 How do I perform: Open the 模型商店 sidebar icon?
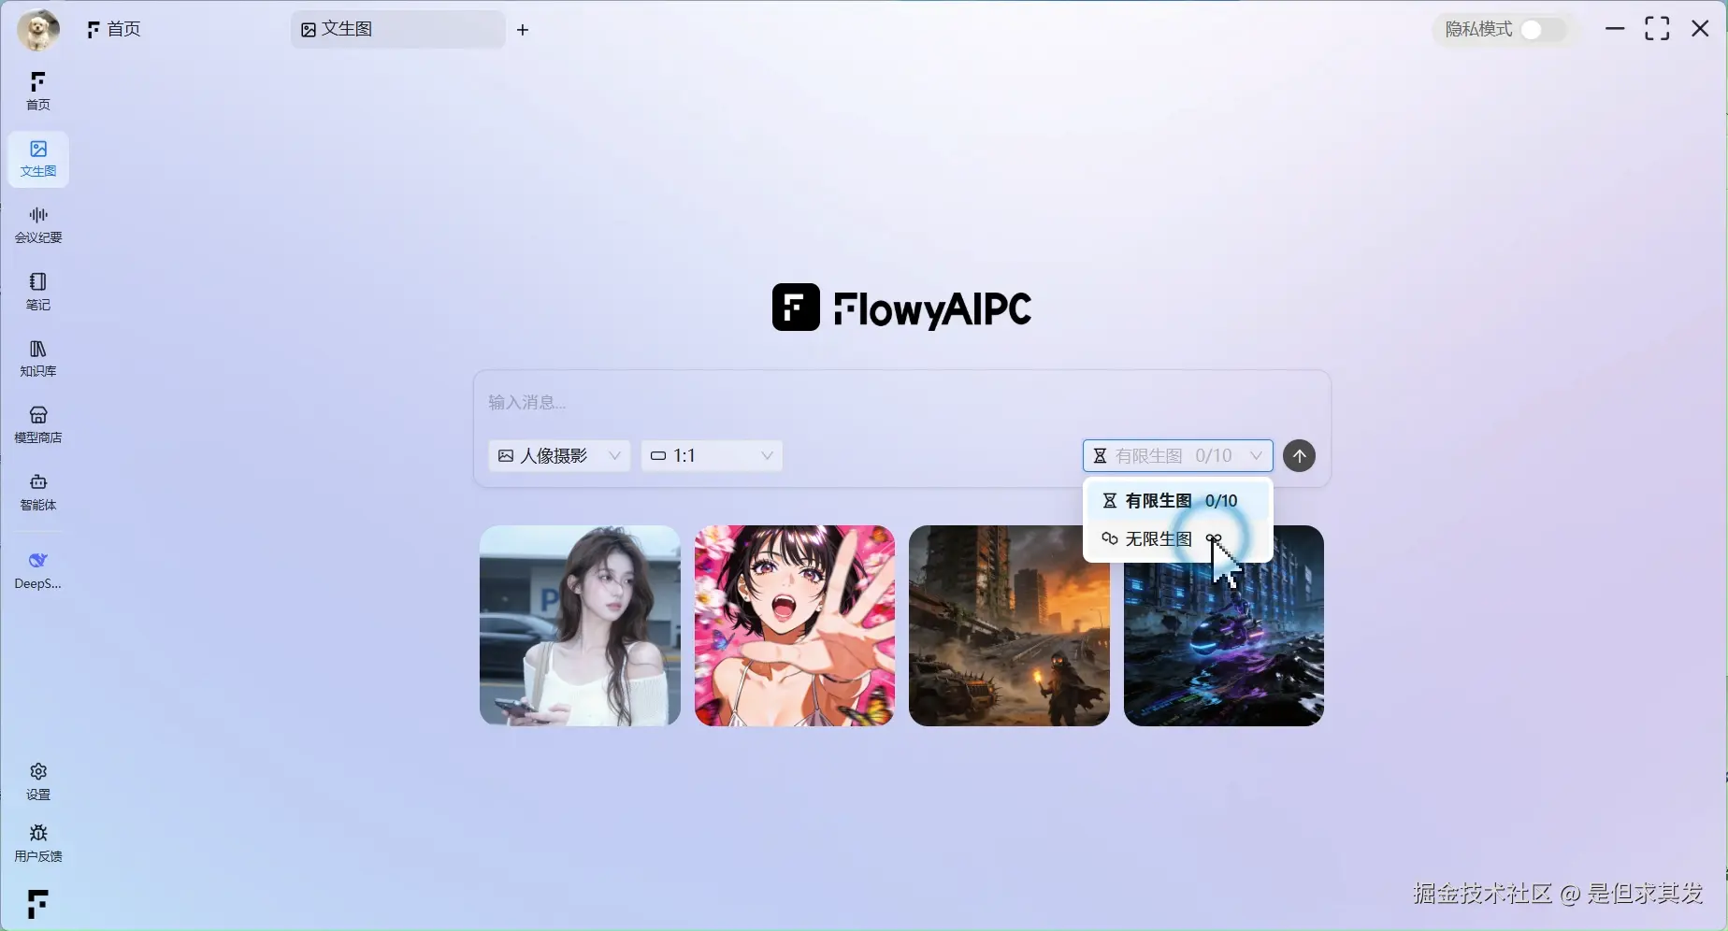[37, 424]
